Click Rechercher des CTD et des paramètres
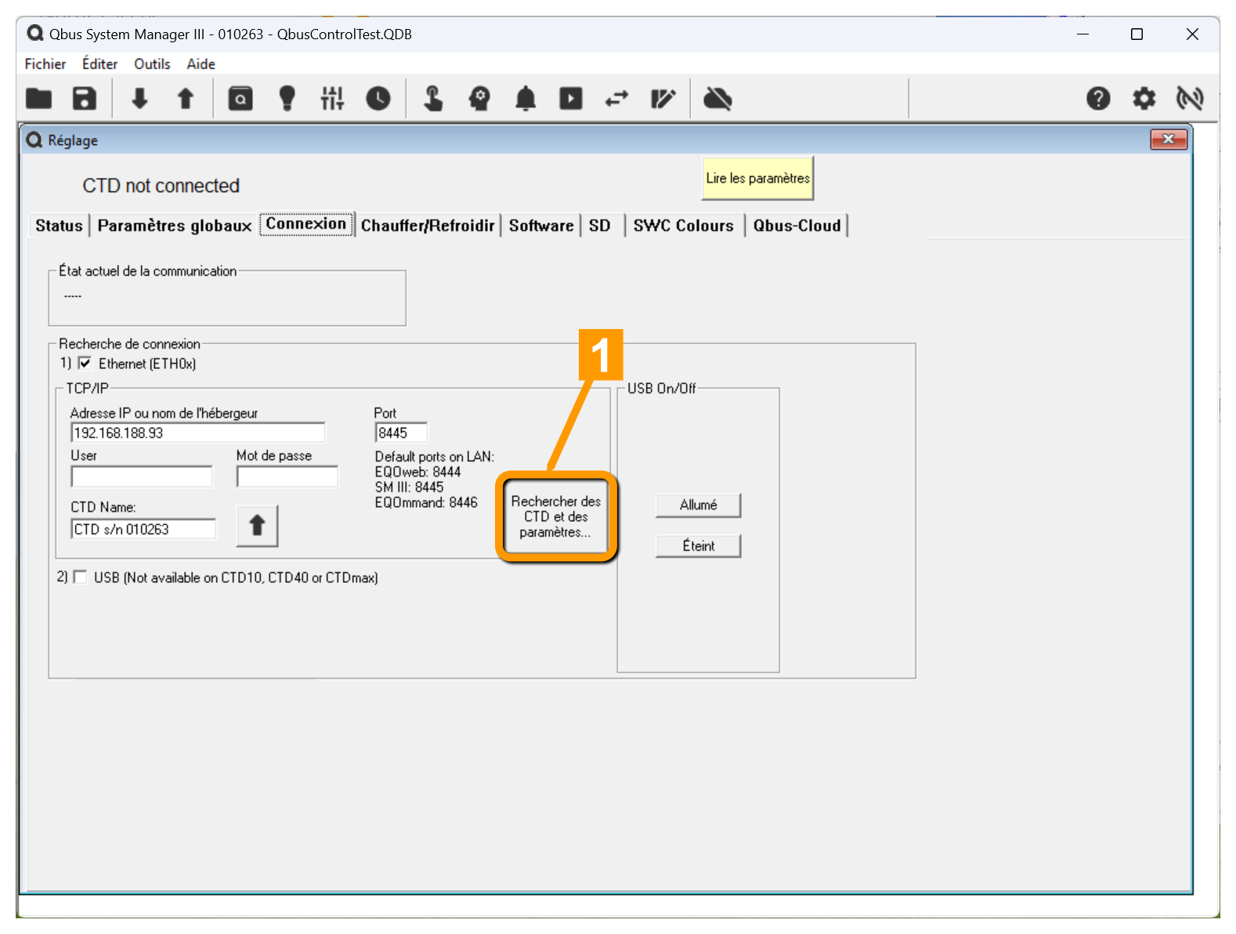The height and width of the screenshot is (934, 1236). [x=556, y=517]
